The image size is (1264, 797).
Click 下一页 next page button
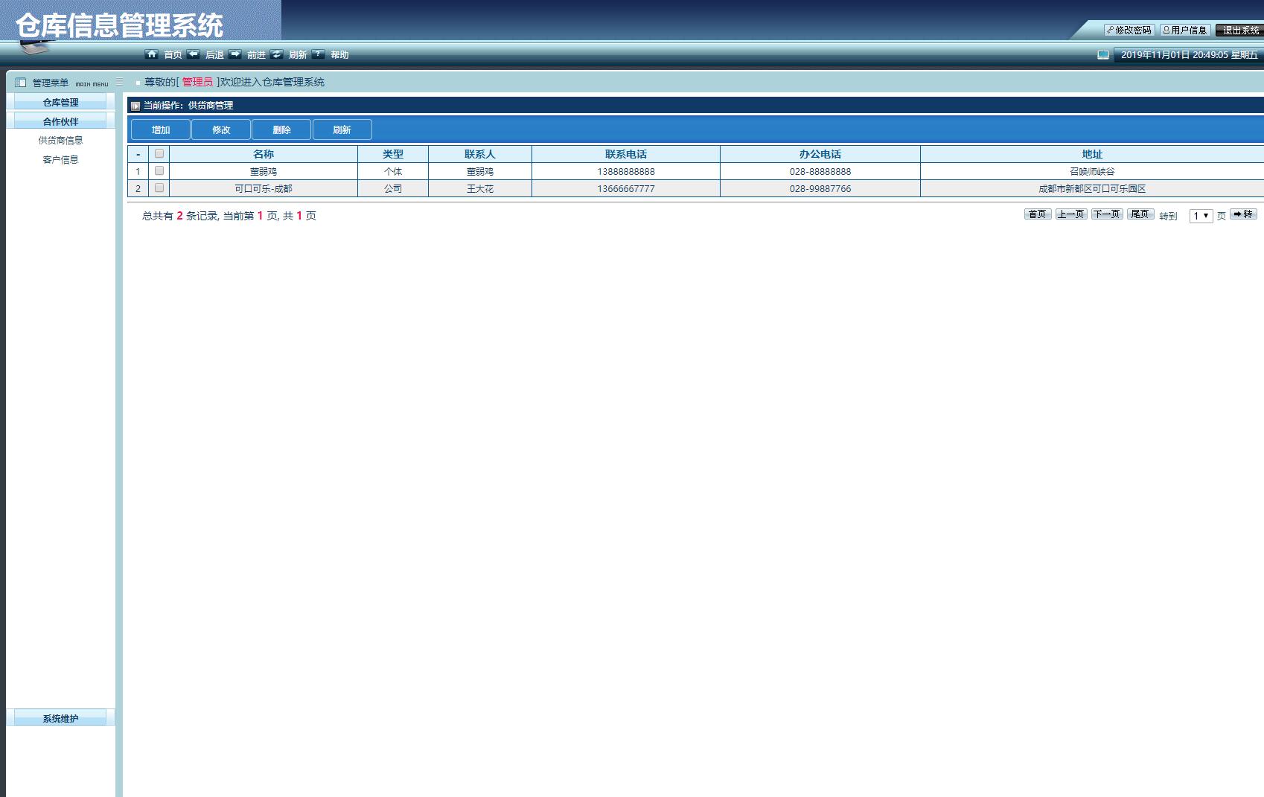1107,214
